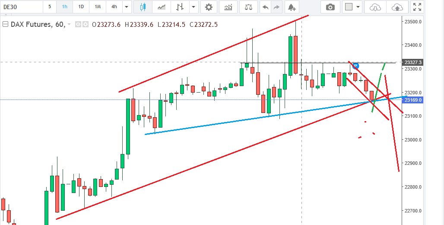Select candlestick chart style

click(x=143, y=7)
